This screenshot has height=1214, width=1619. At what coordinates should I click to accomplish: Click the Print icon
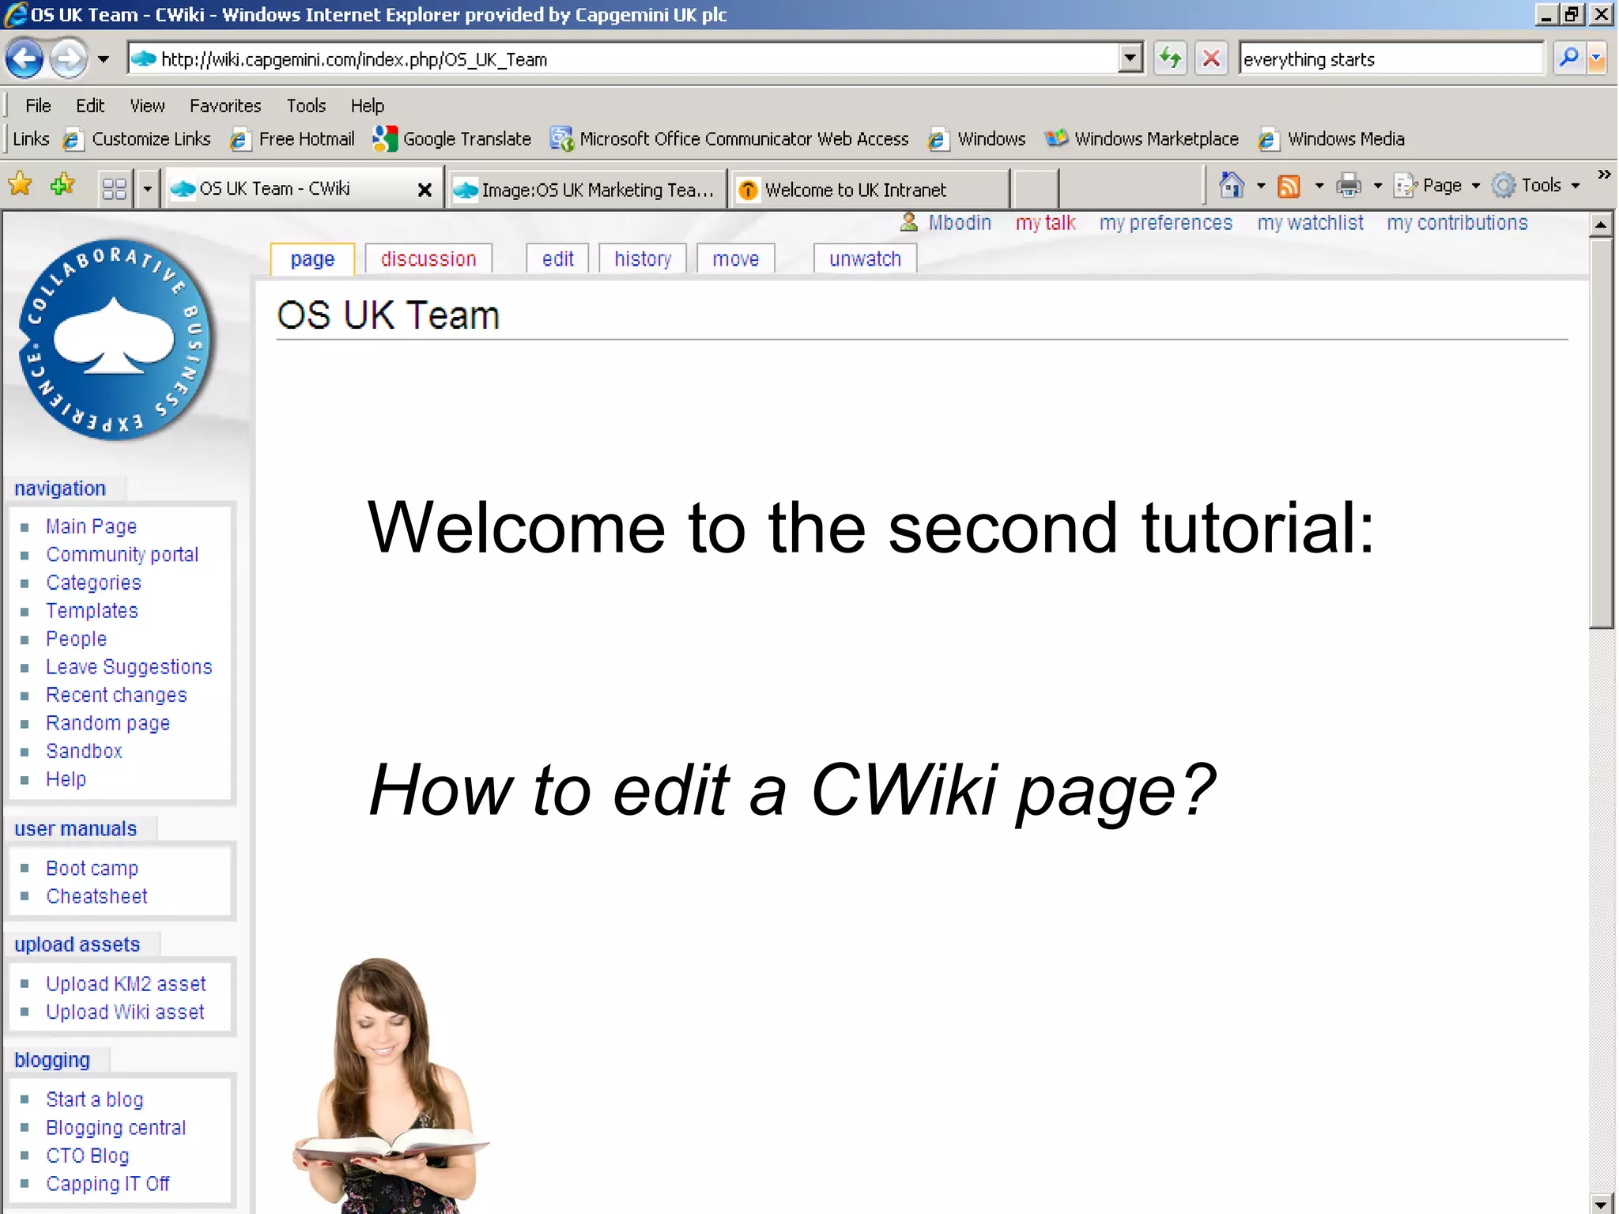pos(1349,186)
